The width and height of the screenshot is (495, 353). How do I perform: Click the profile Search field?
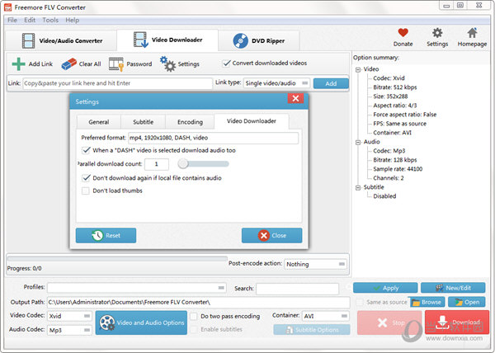(297, 289)
